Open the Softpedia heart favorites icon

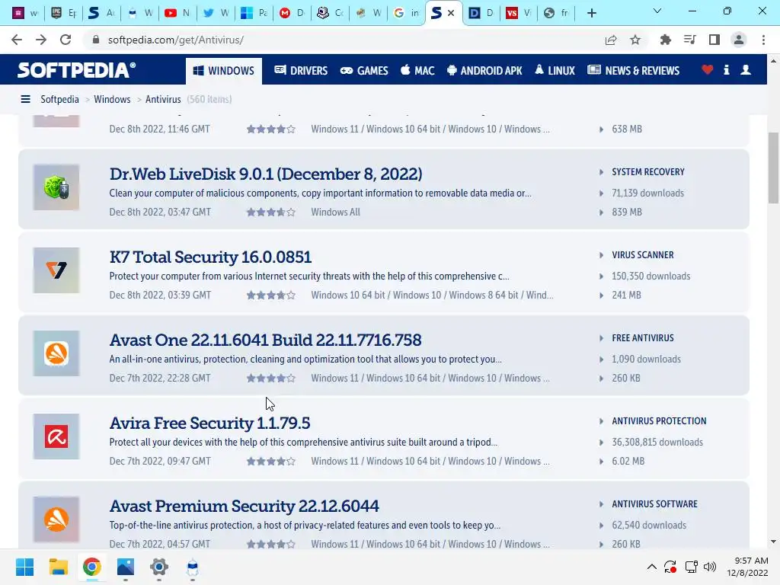[708, 70]
